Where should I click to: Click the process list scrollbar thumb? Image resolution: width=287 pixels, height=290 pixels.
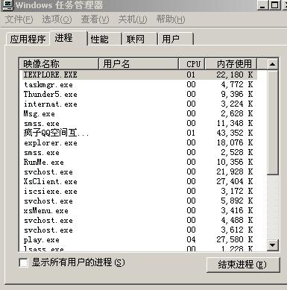273,122
